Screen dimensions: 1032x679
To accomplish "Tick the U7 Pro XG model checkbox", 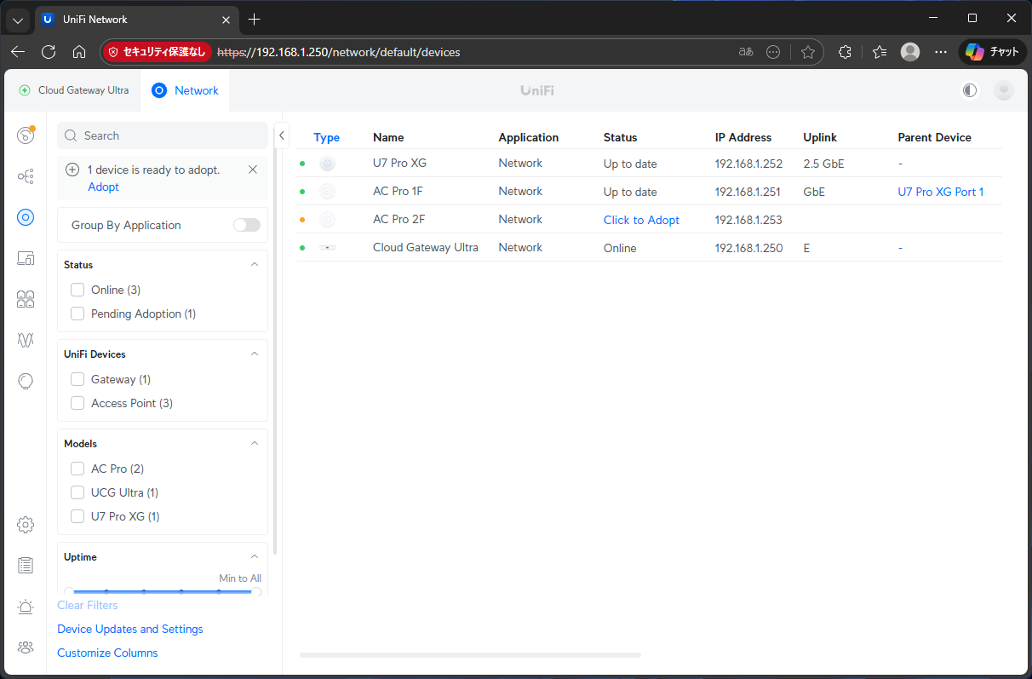I will tap(77, 516).
